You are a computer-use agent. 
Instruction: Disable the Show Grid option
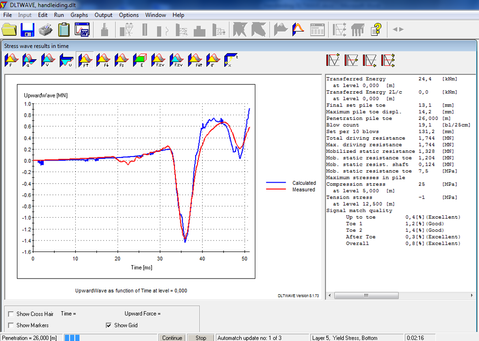click(109, 325)
